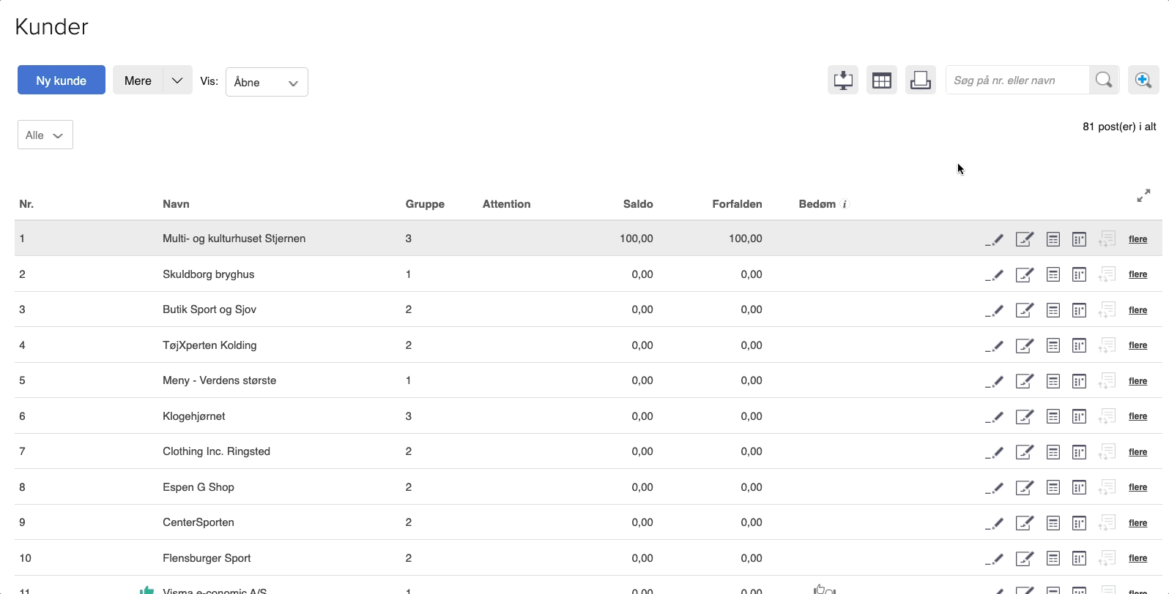Viewport: 1169px width, 594px height.
Task: Sort by the Saldo column header
Action: [x=637, y=204]
